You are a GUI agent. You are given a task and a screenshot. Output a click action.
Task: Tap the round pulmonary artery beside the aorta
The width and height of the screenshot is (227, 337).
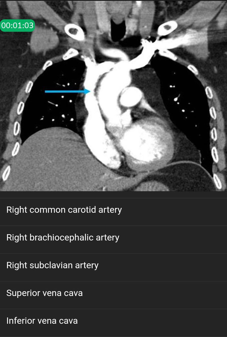[131, 97]
